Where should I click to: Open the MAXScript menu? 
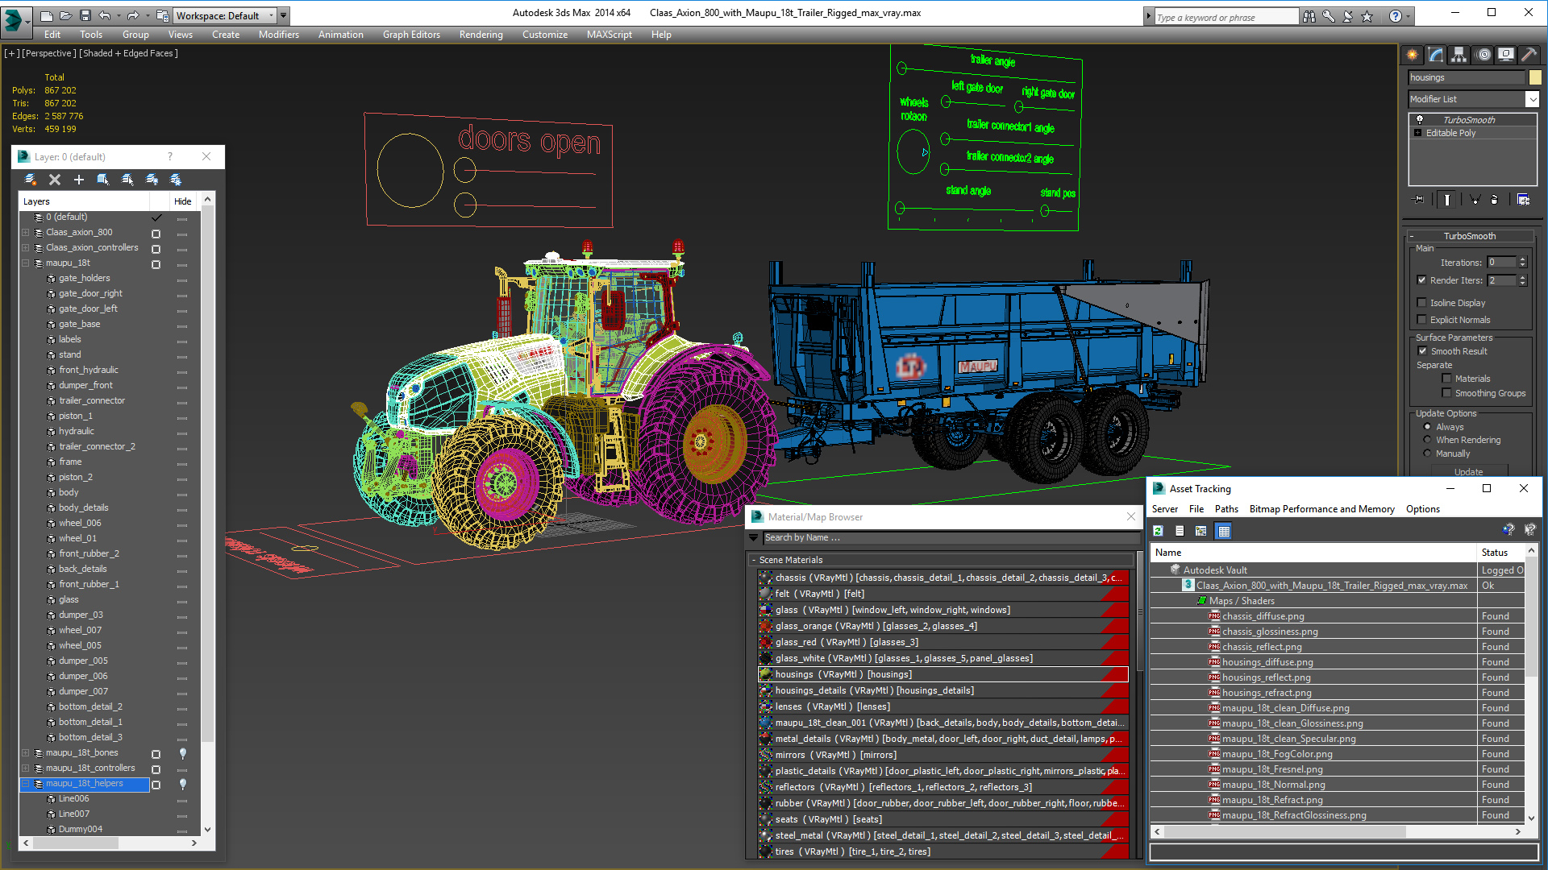609,35
